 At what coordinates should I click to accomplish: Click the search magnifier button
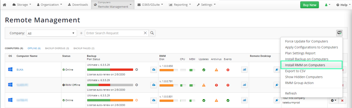[152, 33]
